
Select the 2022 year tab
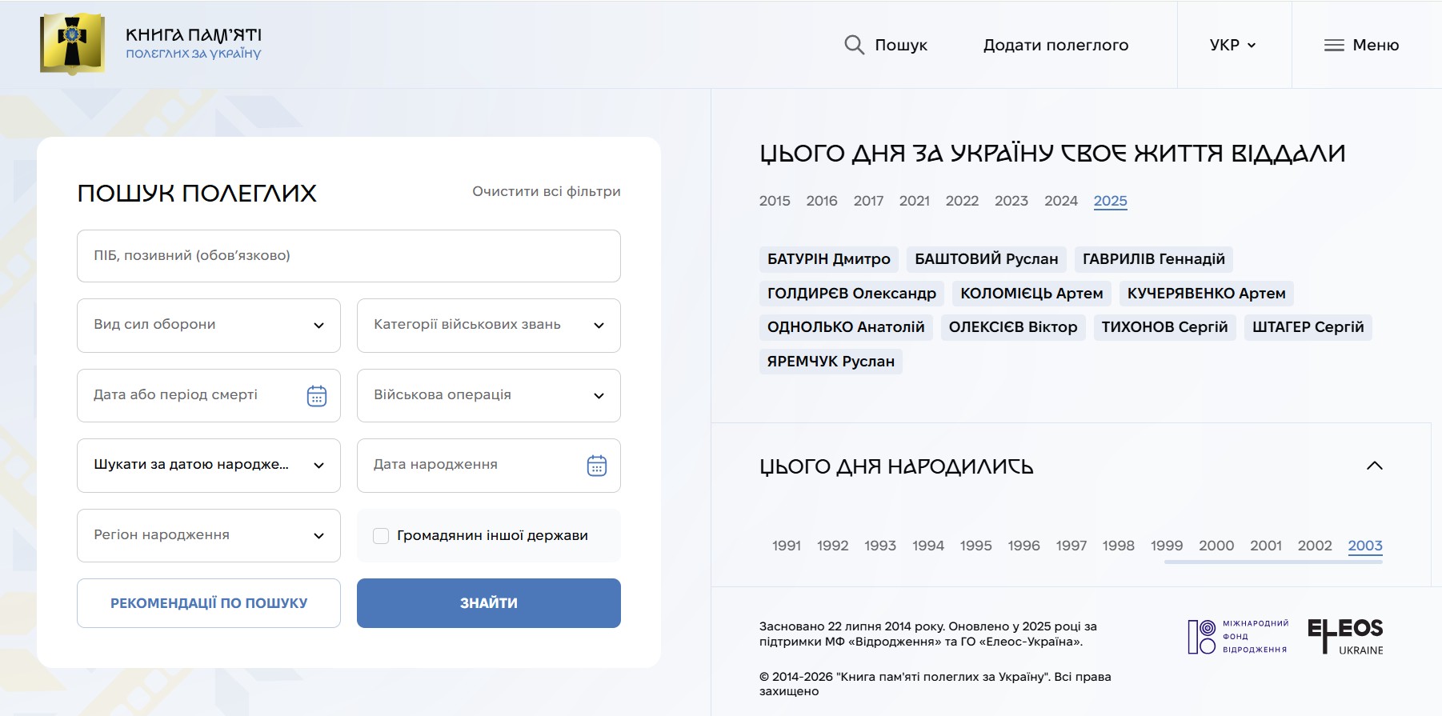coord(962,201)
